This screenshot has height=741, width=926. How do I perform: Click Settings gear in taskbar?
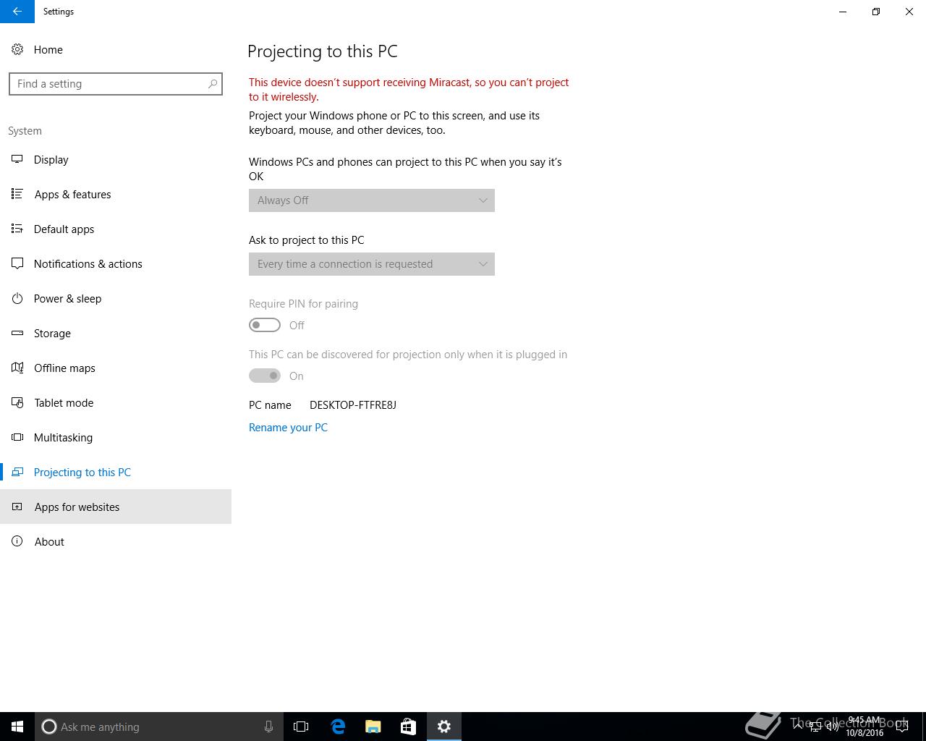(444, 727)
